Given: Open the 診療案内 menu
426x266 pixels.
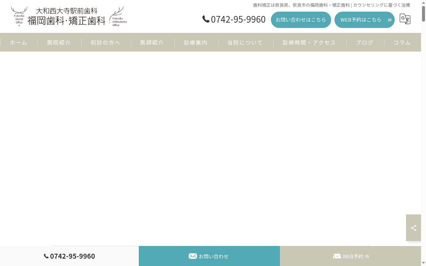Looking at the screenshot, I should pyautogui.click(x=196, y=42).
